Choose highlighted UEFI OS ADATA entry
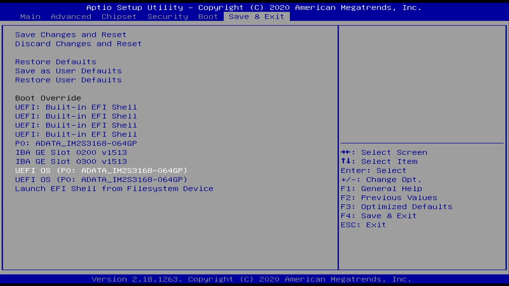Screen dimensions: 509x286 tap(101, 171)
